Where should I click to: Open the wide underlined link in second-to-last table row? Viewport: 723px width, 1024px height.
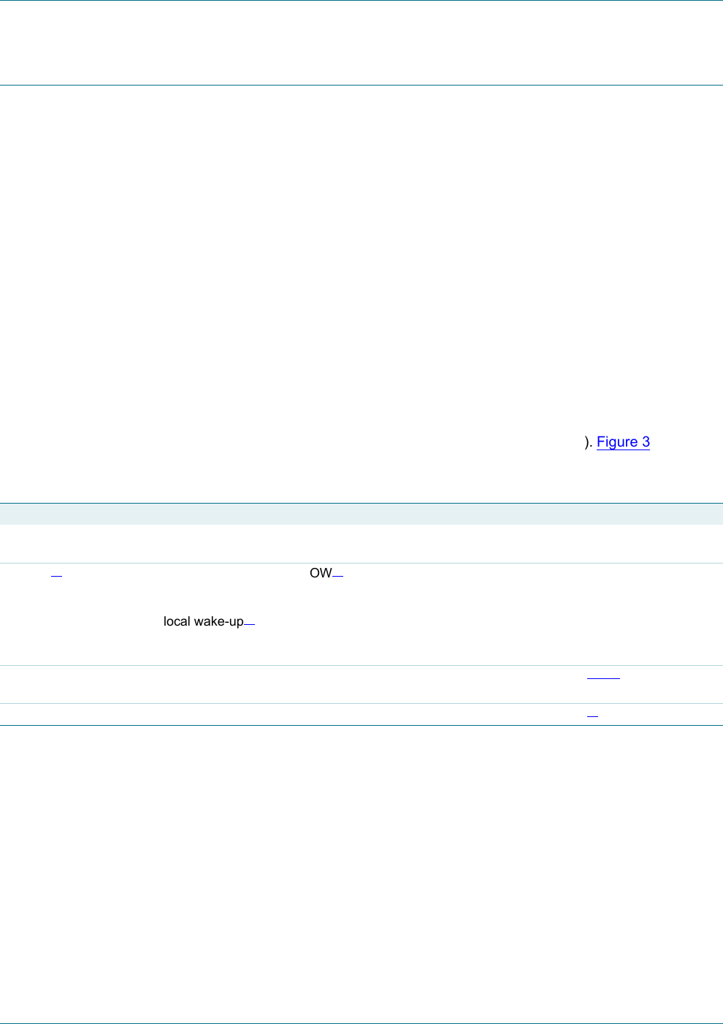tap(603, 678)
